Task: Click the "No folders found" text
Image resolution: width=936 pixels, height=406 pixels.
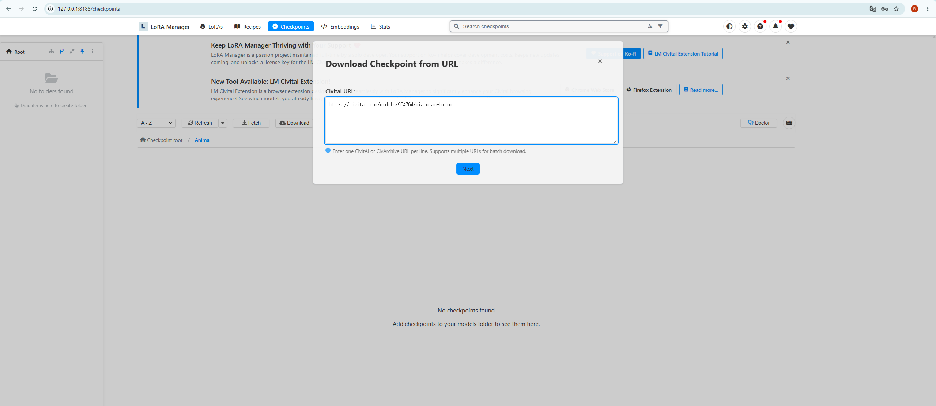Action: (x=52, y=91)
